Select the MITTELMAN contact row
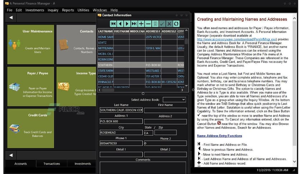The width and height of the screenshot is (300, 174). pyautogui.click(x=141, y=48)
